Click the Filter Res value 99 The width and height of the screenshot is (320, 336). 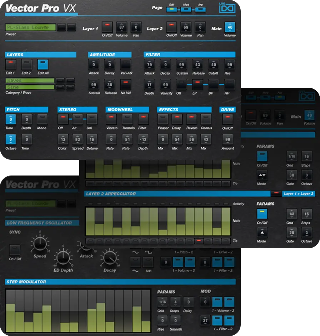pos(230,65)
